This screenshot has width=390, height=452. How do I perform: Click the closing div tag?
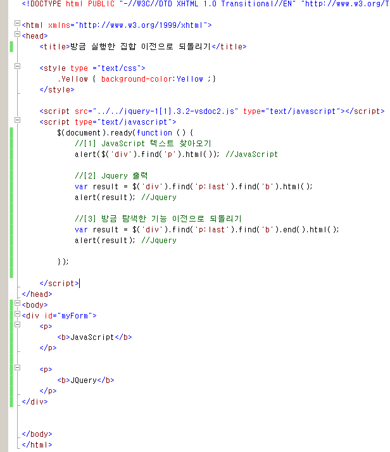click(x=35, y=402)
